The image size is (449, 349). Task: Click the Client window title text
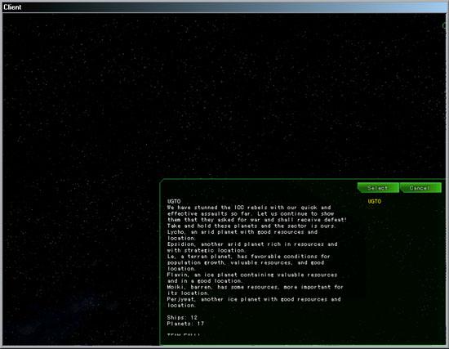[12, 7]
